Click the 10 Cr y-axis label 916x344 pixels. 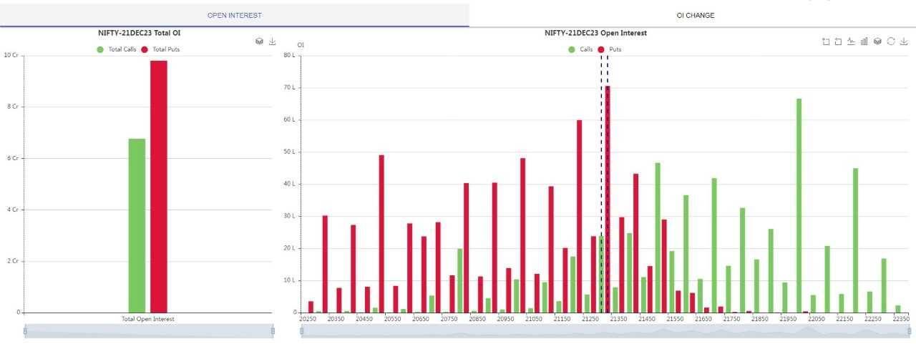pyautogui.click(x=11, y=55)
